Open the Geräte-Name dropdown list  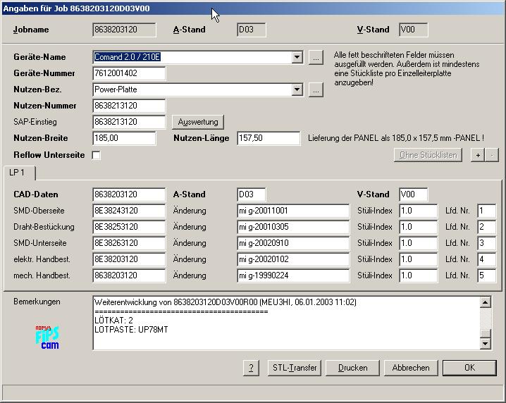click(x=297, y=58)
